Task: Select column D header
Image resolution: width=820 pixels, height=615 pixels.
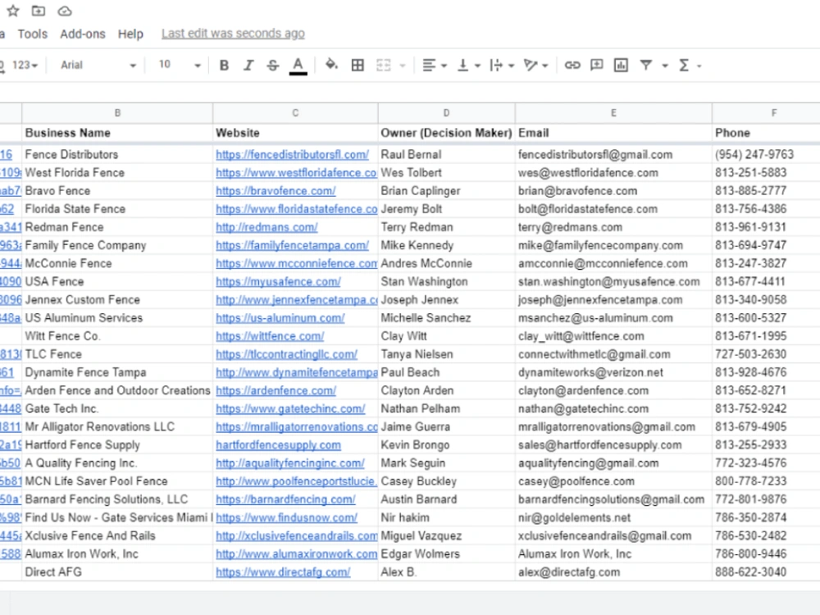Action: (446, 113)
